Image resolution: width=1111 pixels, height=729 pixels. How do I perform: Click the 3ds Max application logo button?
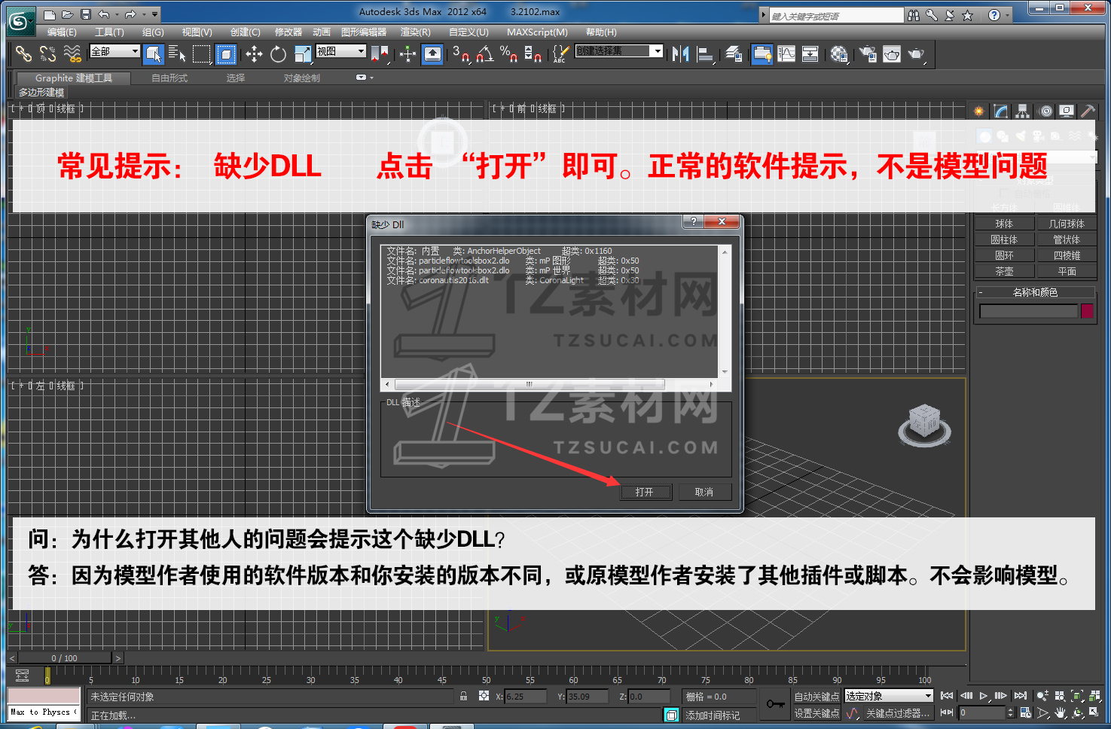pos(20,21)
